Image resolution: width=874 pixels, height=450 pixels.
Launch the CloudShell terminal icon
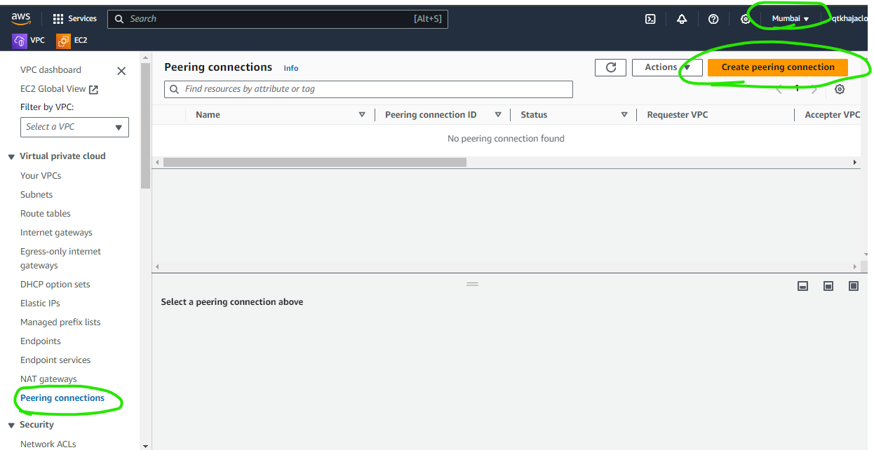tap(650, 19)
